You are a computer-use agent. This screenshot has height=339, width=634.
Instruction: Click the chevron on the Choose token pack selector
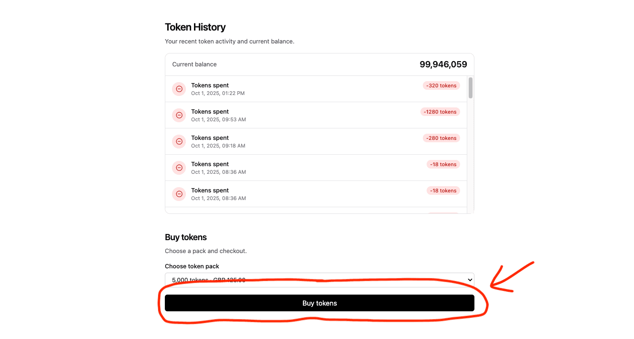470,280
